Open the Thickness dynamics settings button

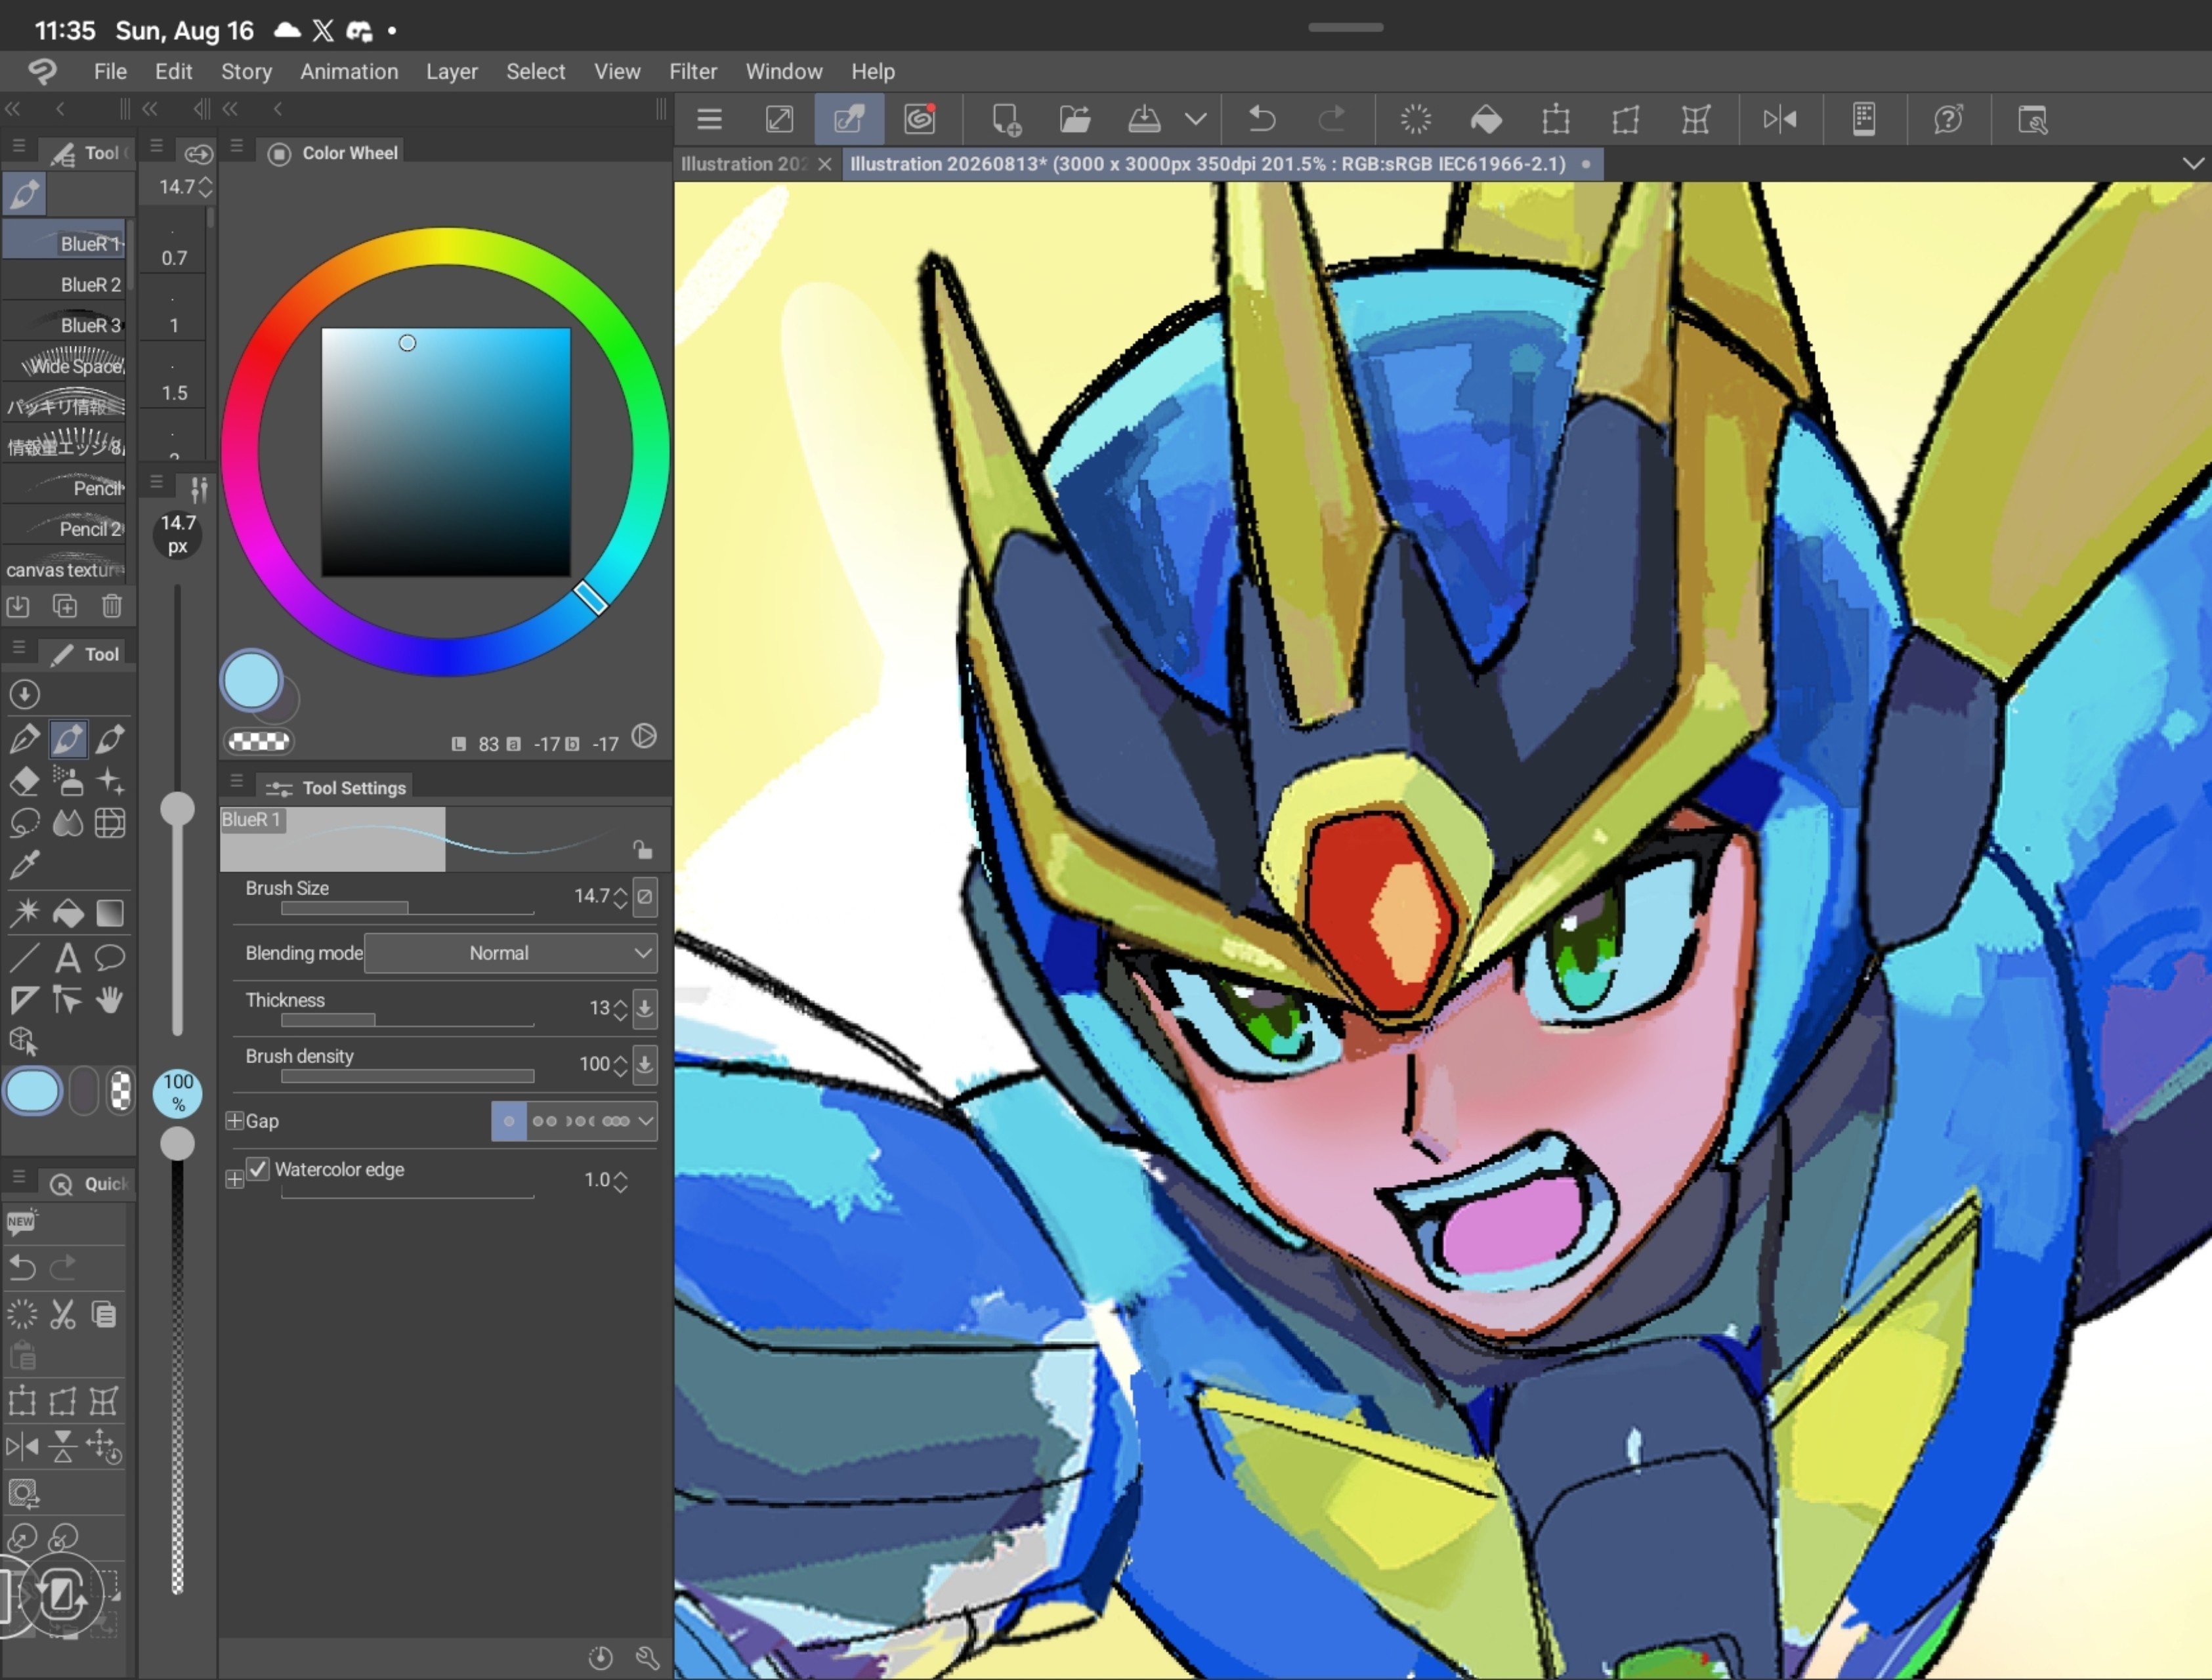(x=645, y=1008)
